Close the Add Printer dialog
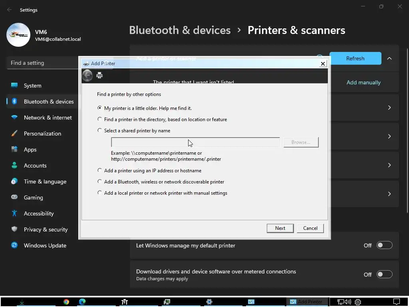Screen dimensions: 409x307 (323, 64)
